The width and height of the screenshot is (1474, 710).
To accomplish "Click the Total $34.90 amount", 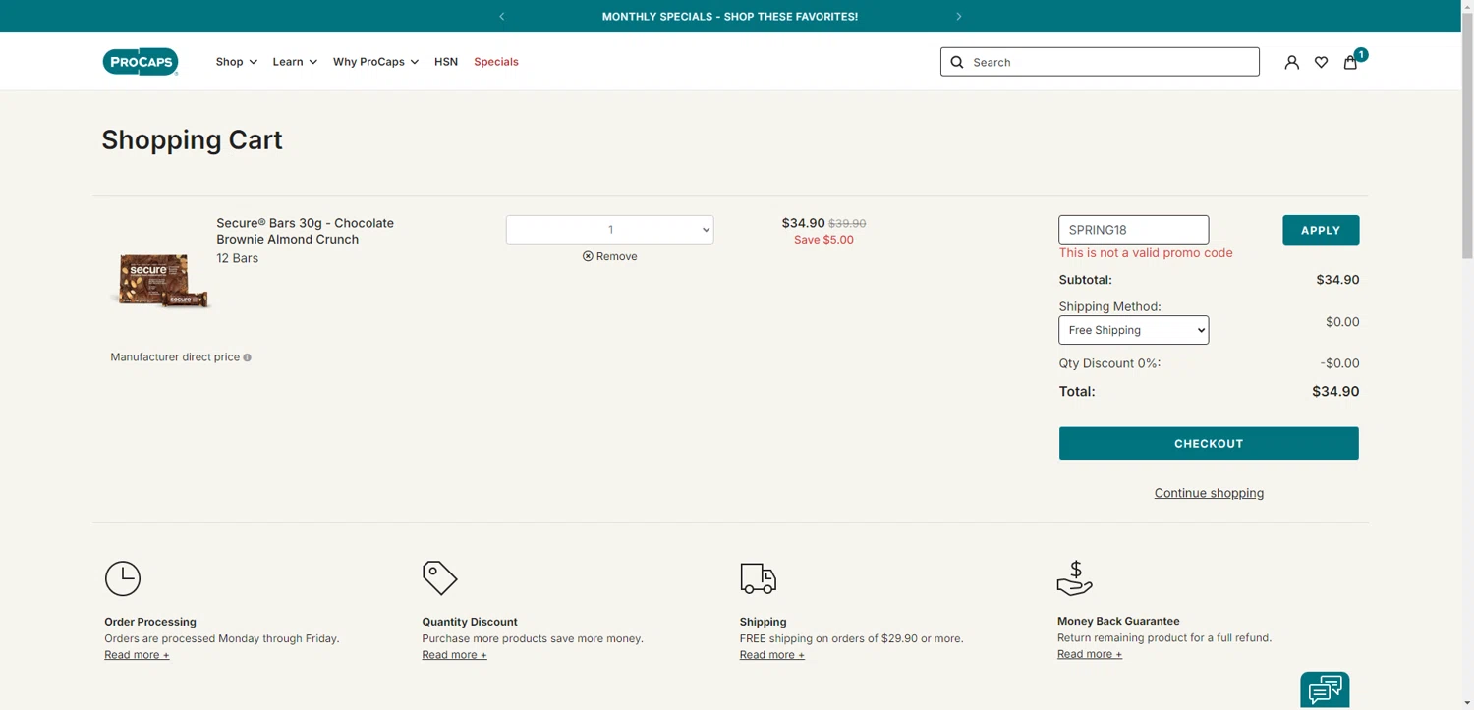I will tap(1335, 391).
